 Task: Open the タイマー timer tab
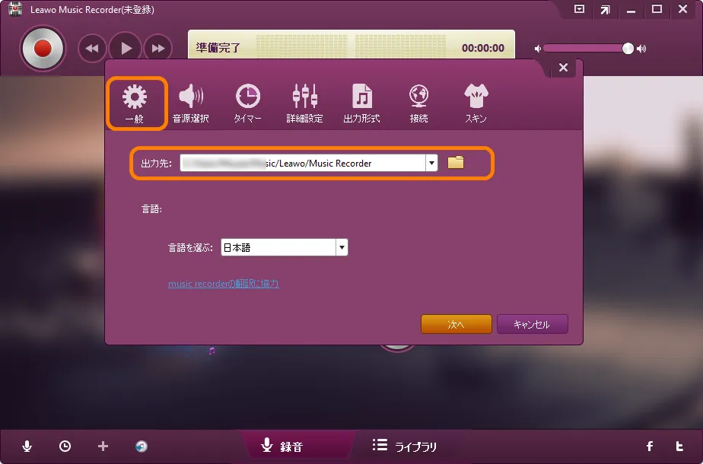(x=247, y=103)
